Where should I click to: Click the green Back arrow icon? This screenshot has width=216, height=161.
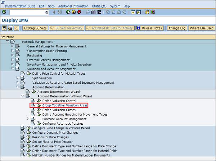pyautogui.click(x=69, y=12)
